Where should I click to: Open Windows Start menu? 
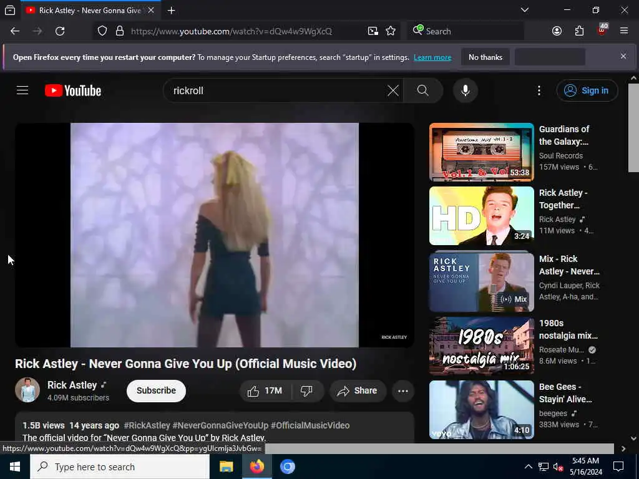(15, 467)
